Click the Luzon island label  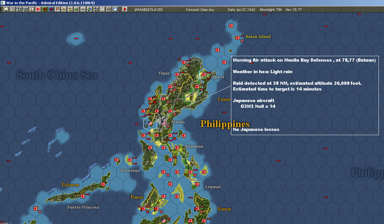(224, 99)
